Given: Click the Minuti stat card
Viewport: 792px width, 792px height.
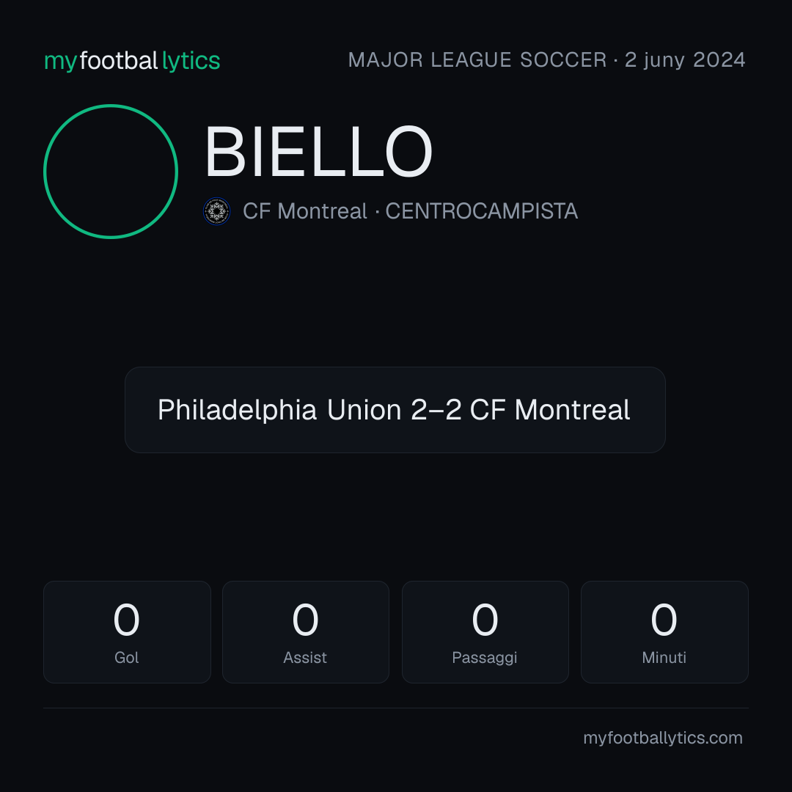Looking at the screenshot, I should (x=664, y=632).
